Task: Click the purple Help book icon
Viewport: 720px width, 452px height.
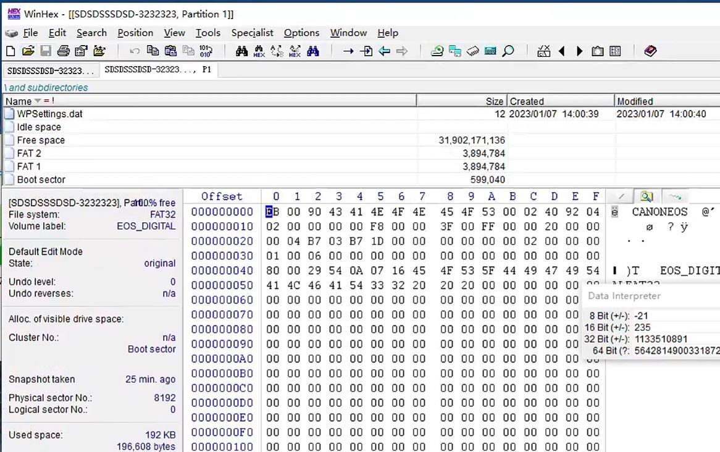Action: 651,51
